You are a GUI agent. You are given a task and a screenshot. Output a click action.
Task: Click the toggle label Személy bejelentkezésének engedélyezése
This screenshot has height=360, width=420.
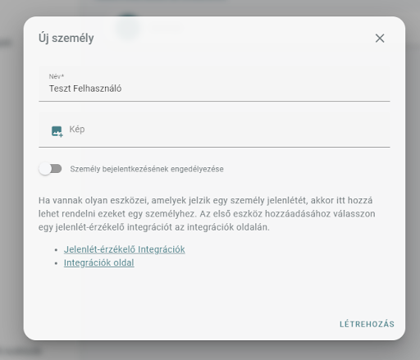(147, 169)
